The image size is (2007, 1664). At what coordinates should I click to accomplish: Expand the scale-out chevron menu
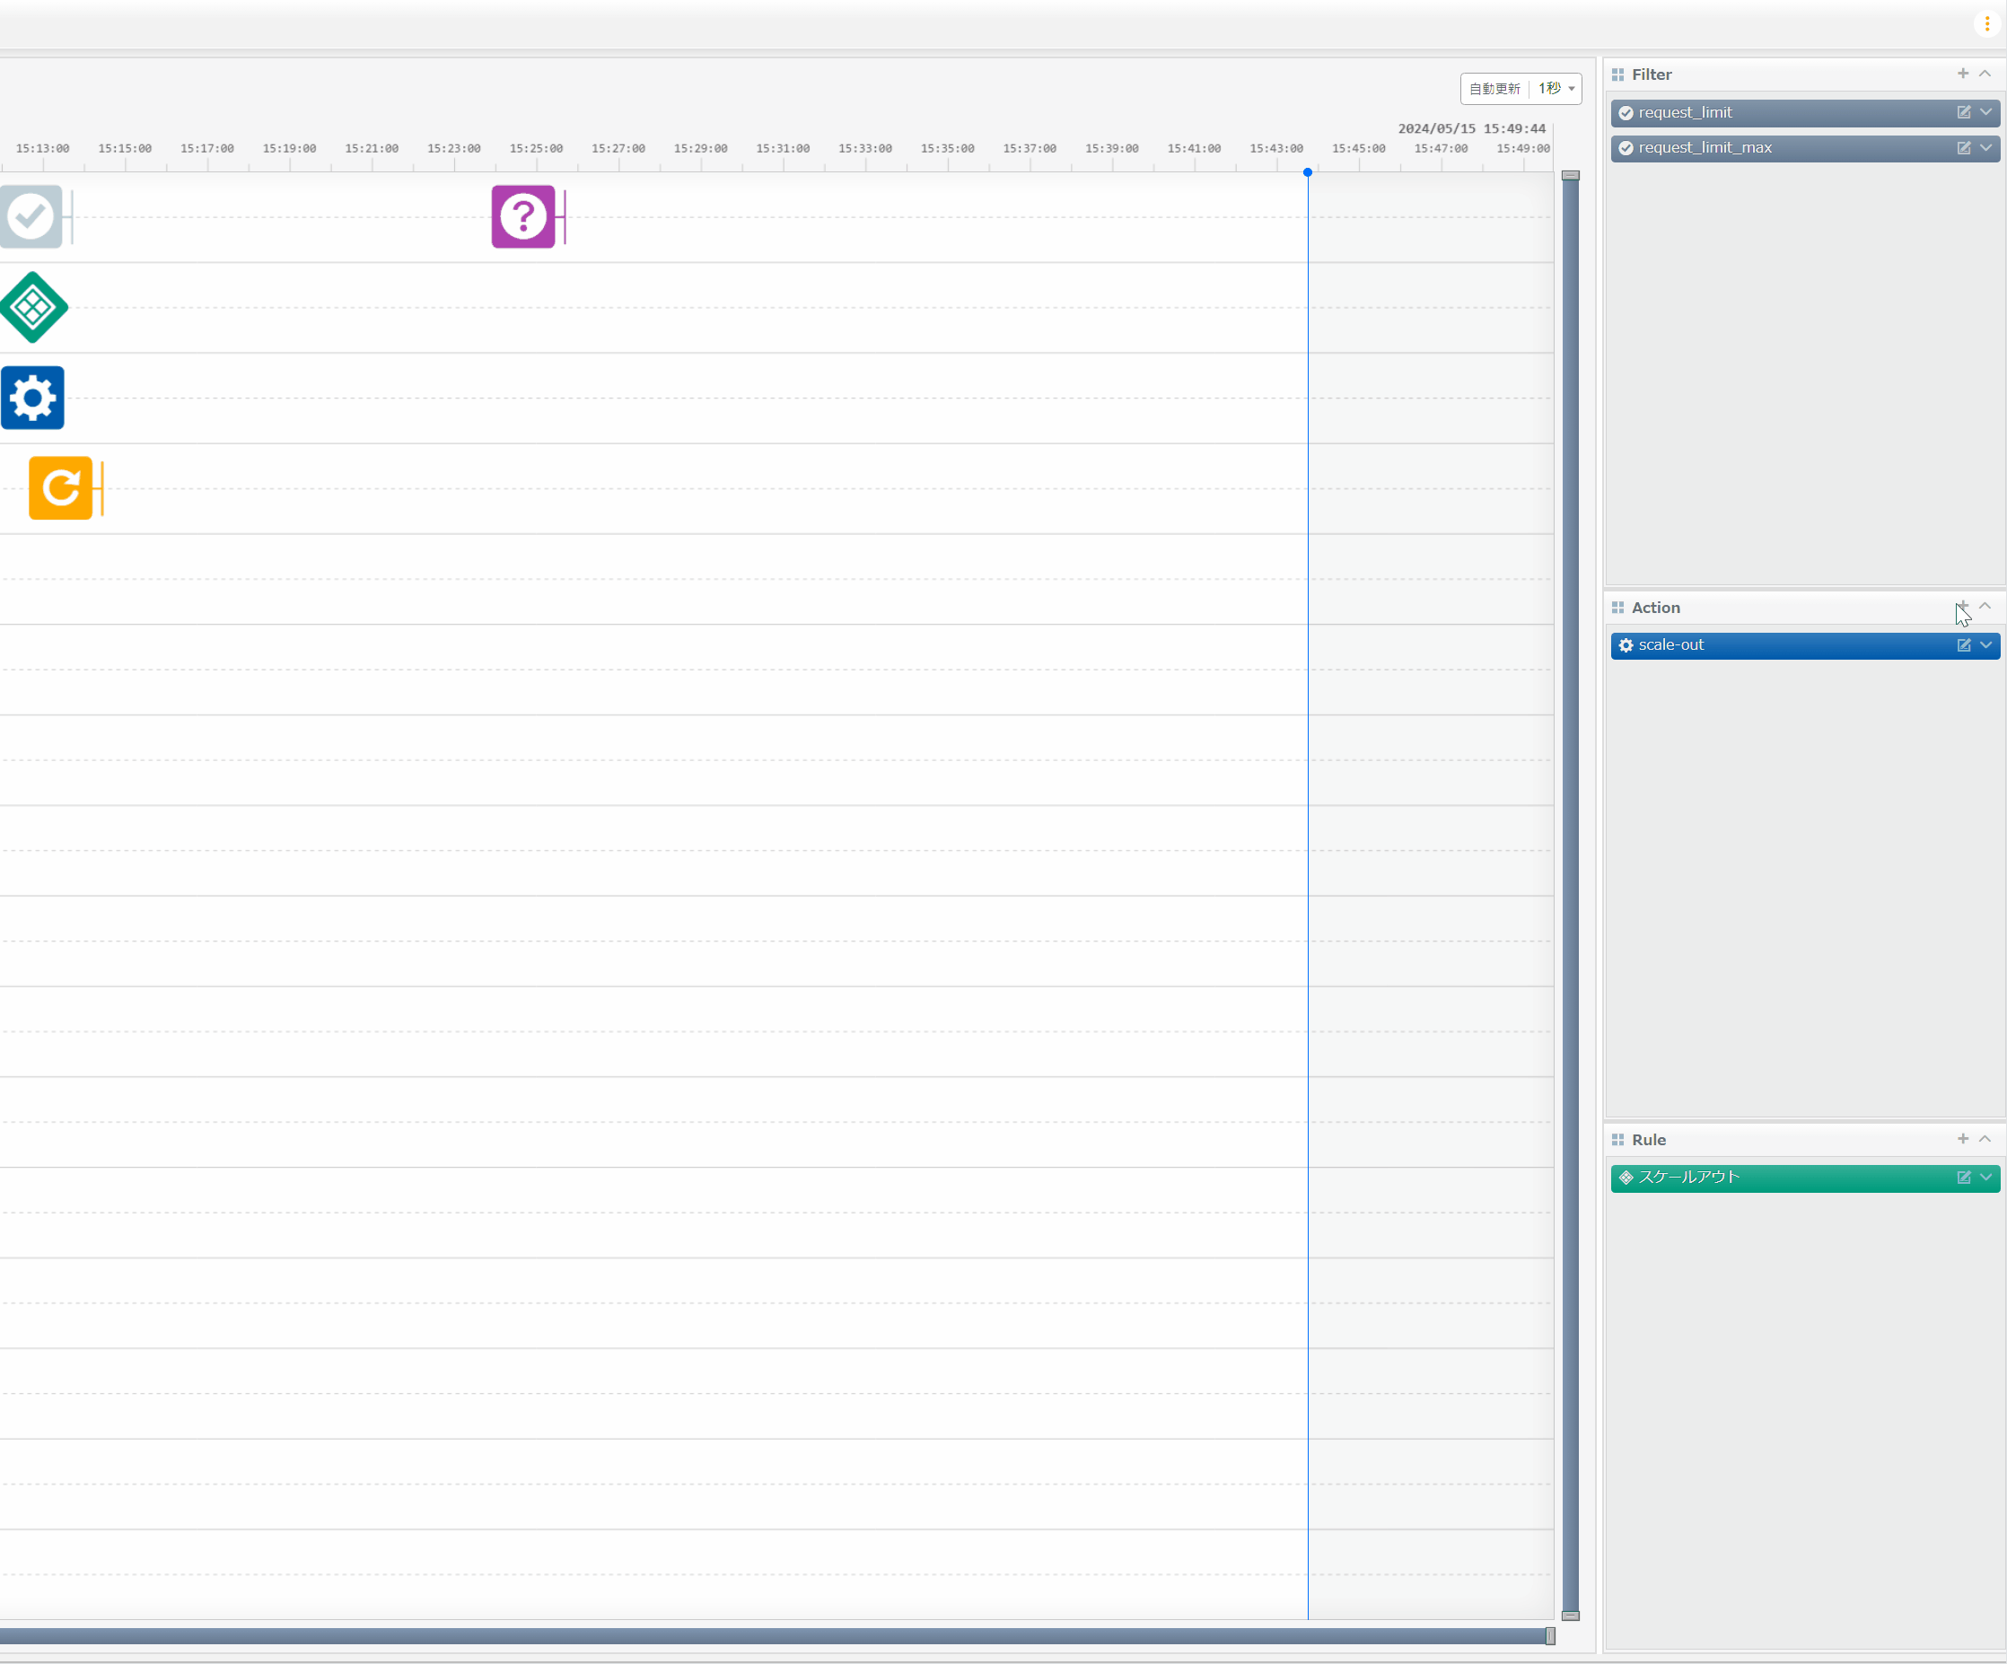click(1986, 645)
